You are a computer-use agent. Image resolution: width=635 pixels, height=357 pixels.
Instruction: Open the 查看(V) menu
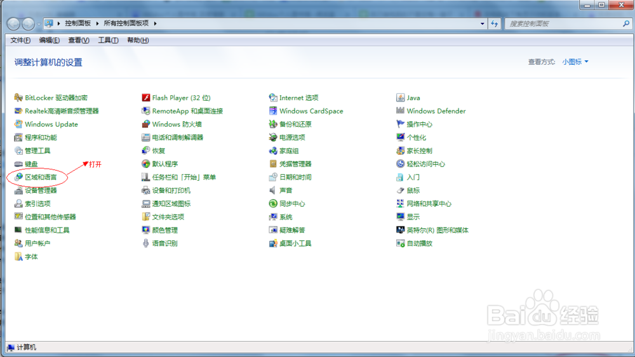[79, 40]
